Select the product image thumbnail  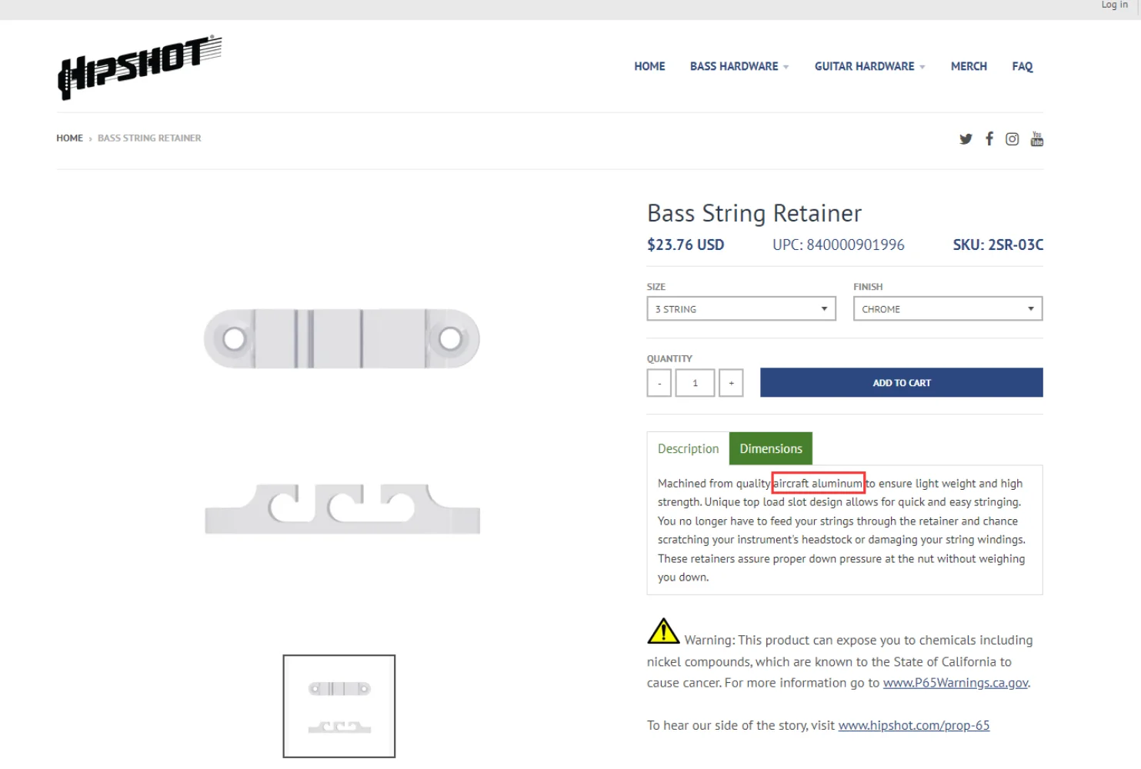click(339, 706)
